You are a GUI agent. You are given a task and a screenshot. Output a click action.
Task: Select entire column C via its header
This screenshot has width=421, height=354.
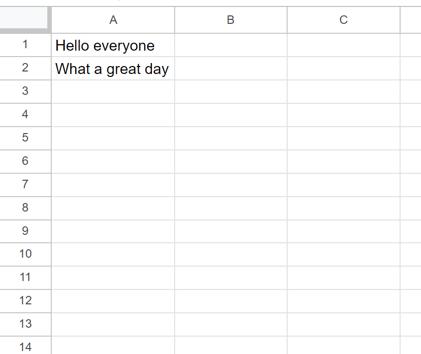[x=344, y=20]
